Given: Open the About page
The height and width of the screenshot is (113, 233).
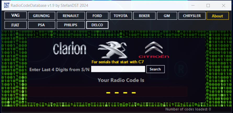Looking at the screenshot, I should pyautogui.click(x=218, y=16).
